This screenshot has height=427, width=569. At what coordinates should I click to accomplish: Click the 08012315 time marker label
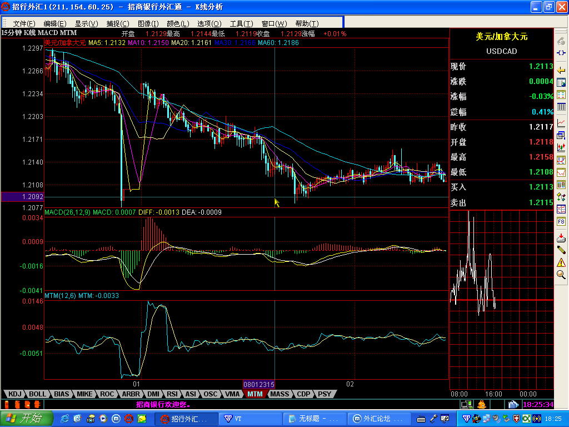point(259,385)
